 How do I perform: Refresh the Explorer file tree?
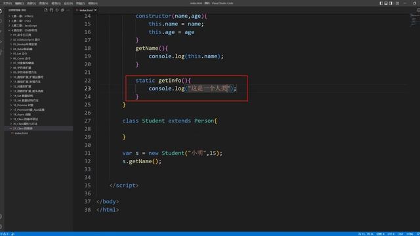pos(57,10)
